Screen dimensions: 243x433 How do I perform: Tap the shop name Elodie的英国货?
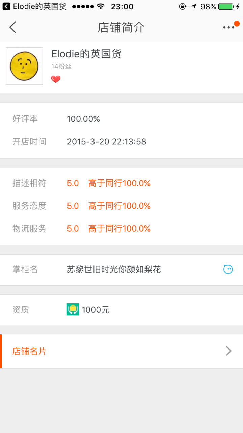[x=86, y=54]
